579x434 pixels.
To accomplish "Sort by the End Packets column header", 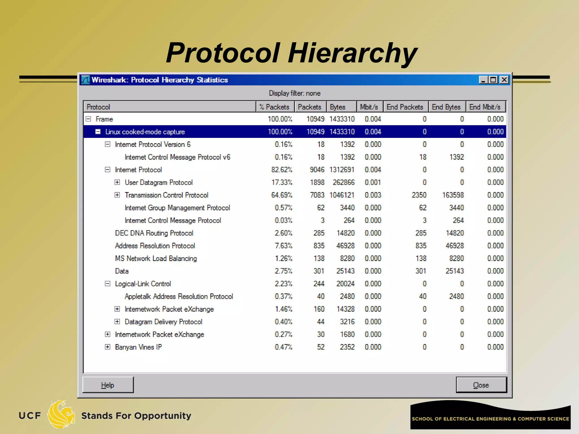I will pyautogui.click(x=406, y=107).
